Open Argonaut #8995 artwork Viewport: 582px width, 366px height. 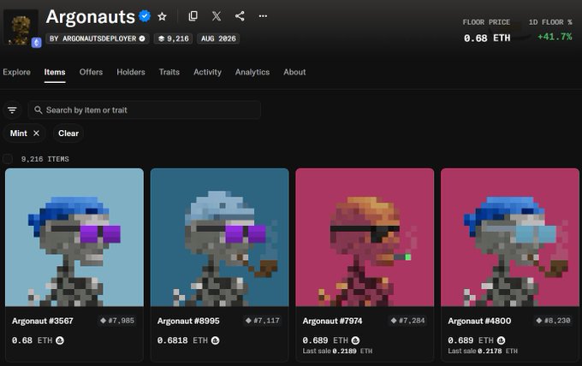click(220, 238)
